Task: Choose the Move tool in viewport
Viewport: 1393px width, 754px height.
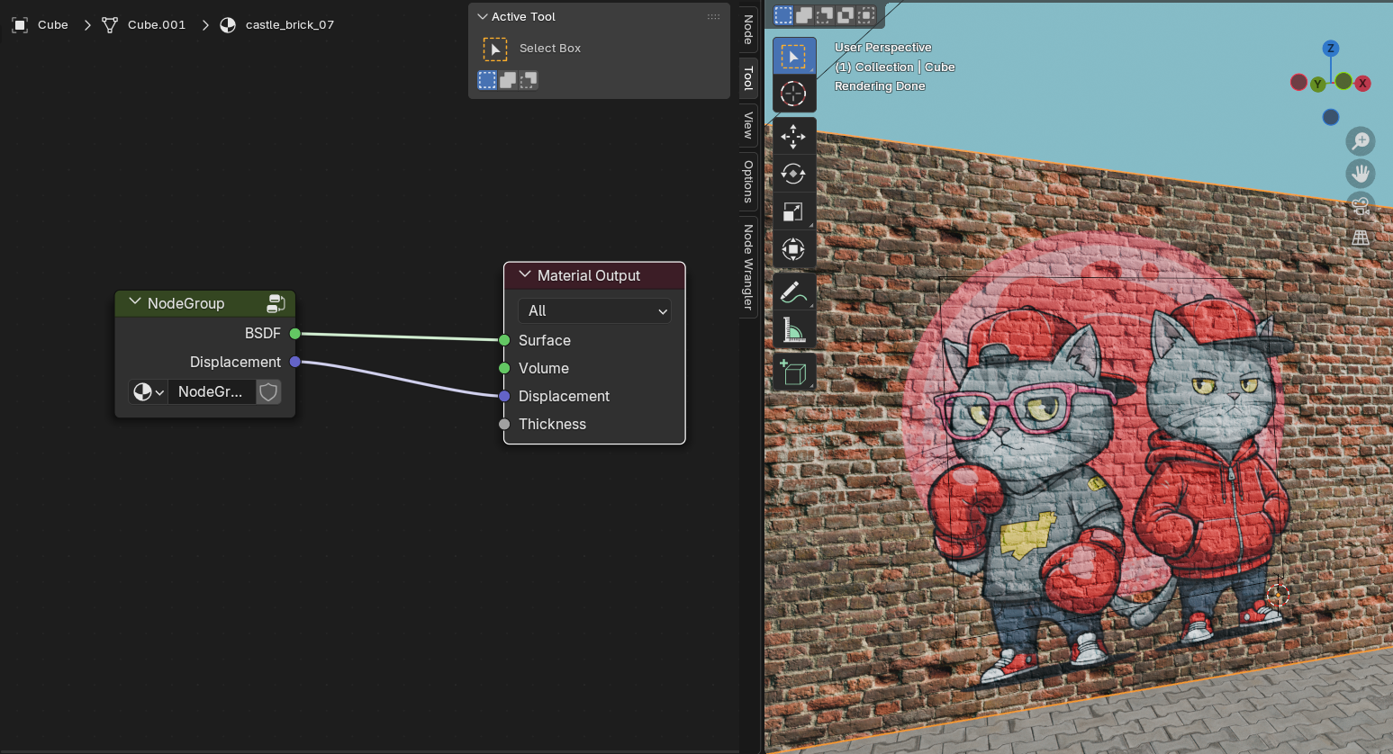Action: click(x=793, y=136)
